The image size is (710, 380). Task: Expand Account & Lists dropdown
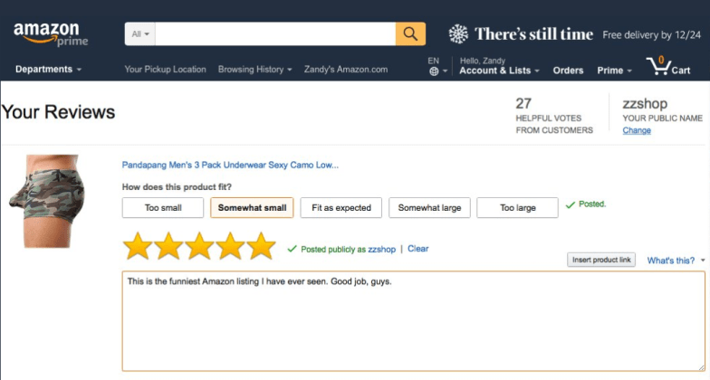[499, 71]
